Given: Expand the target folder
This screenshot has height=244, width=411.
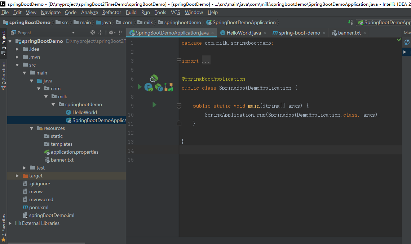Looking at the screenshot, I should [x=17, y=176].
